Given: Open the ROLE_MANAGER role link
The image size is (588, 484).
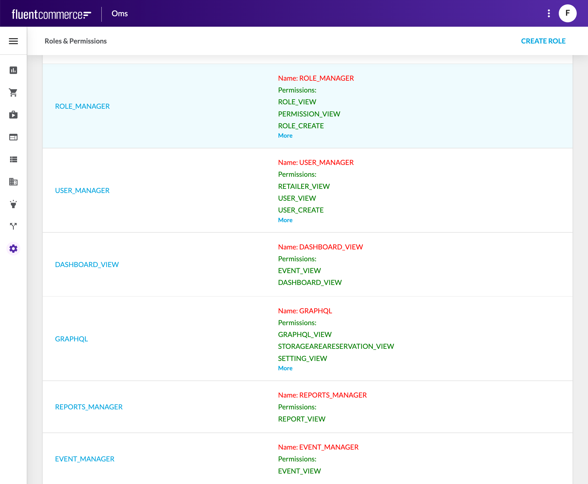Looking at the screenshot, I should [82, 106].
